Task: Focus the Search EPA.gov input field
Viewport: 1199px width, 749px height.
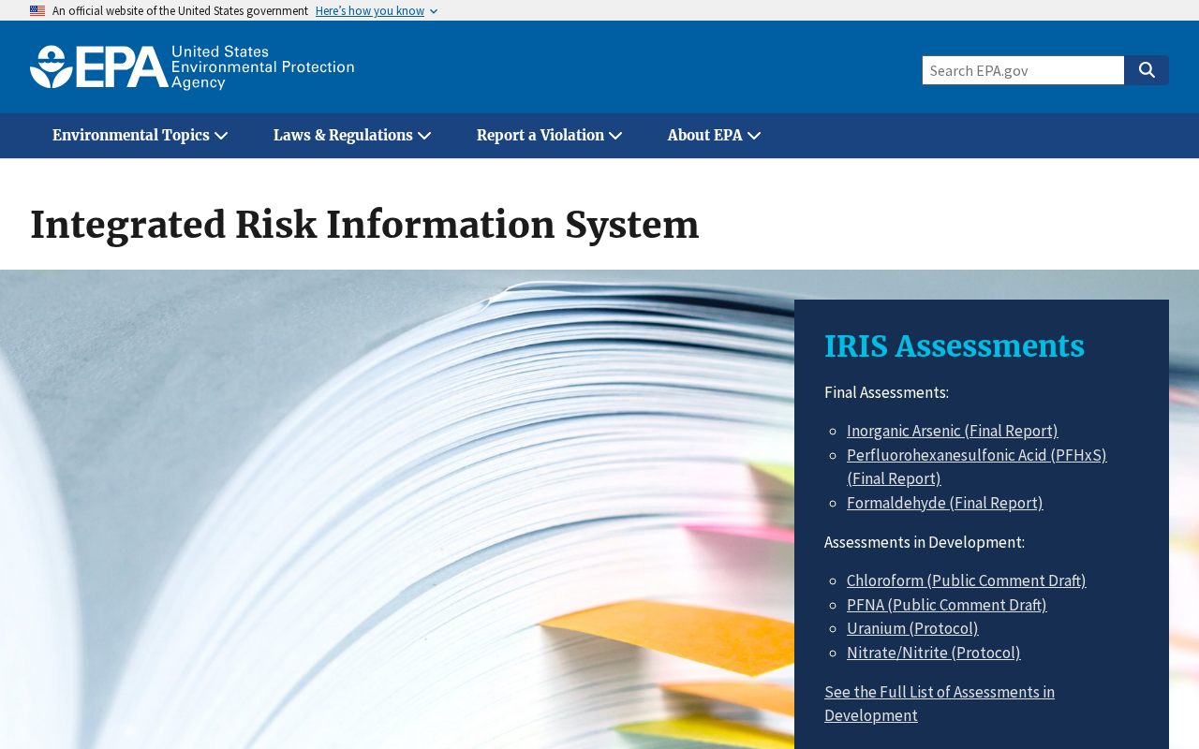Action: coord(1023,70)
